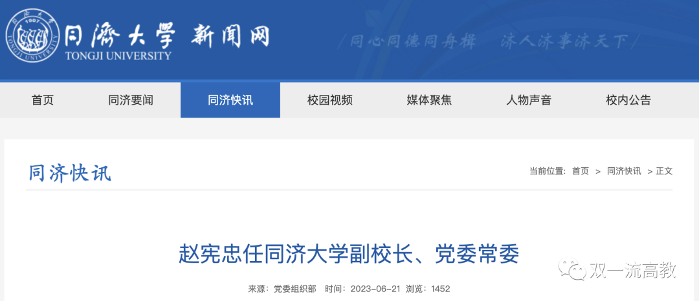Click the slogan 同心同德同舟楫
699x301 pixels.
(x=412, y=42)
